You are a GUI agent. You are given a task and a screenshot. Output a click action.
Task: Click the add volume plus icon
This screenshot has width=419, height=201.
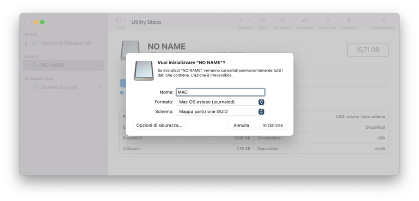[x=241, y=20]
